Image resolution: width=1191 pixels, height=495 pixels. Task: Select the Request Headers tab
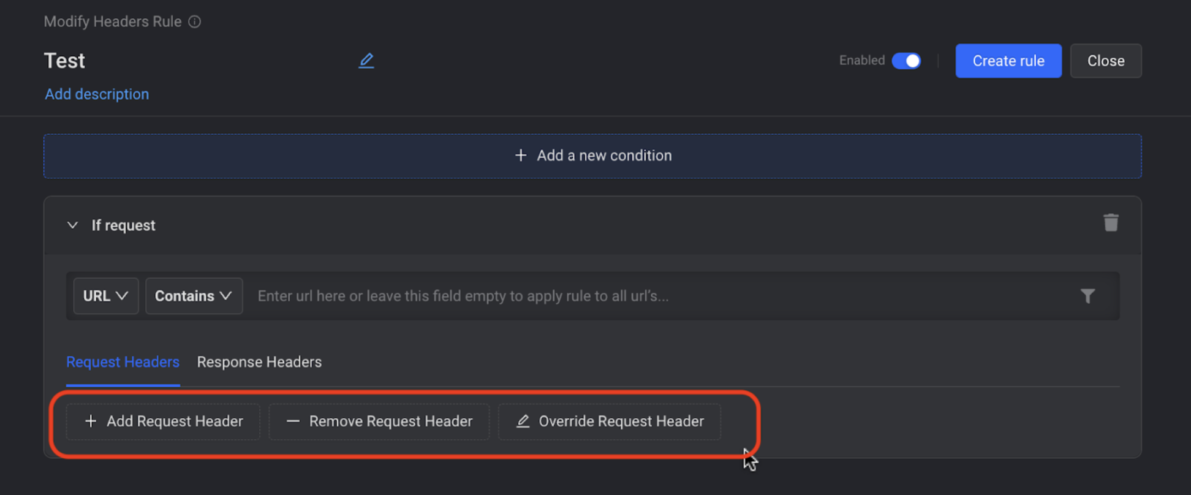coord(123,362)
